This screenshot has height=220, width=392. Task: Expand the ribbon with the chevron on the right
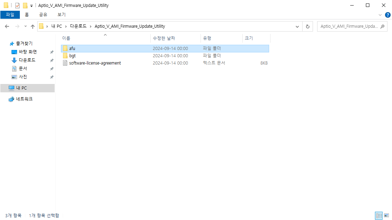point(381,15)
